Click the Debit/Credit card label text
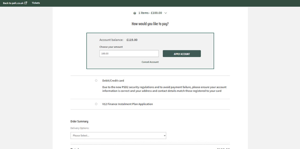This screenshot has width=300, height=149. [x=113, y=81]
